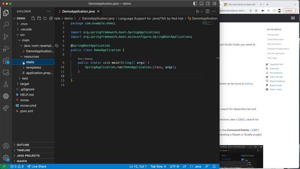Expand the MAVEN section
Screen dimensions: 300x169
(33, 161)
